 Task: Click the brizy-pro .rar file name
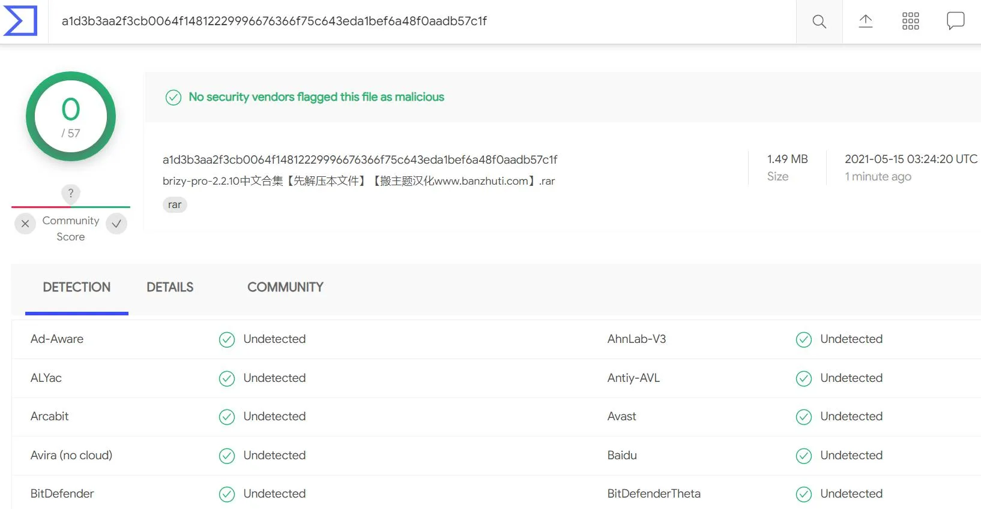click(358, 181)
